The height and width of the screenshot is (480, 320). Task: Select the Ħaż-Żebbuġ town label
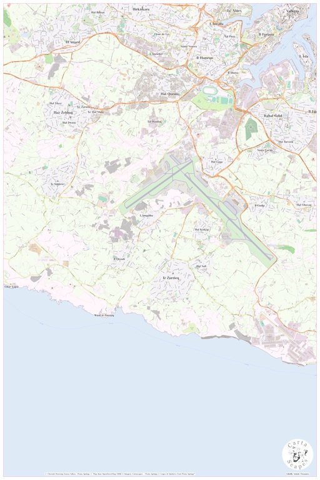[63, 112]
